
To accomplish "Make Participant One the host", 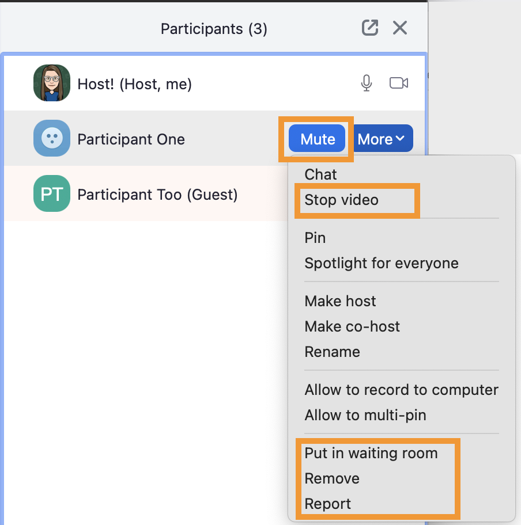I will coord(340,301).
